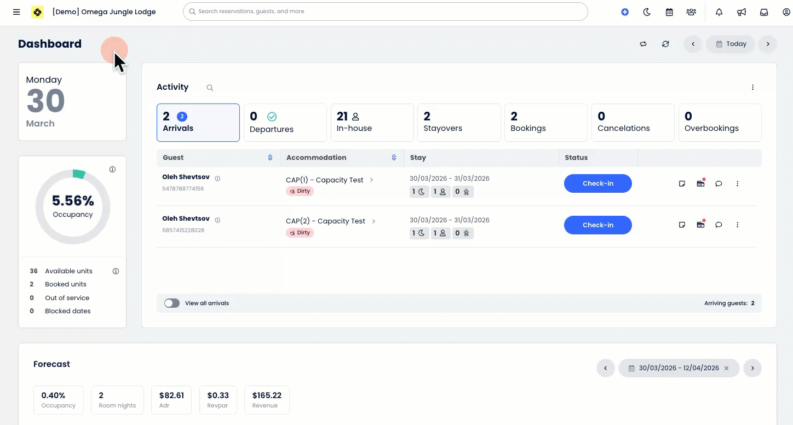Screen dimensions: 793x425
Task: Toggle sorting on the Guest column
Action: point(270,157)
